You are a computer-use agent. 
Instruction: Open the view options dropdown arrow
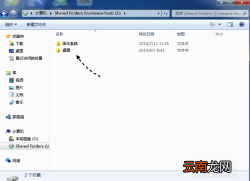[x=219, y=25]
